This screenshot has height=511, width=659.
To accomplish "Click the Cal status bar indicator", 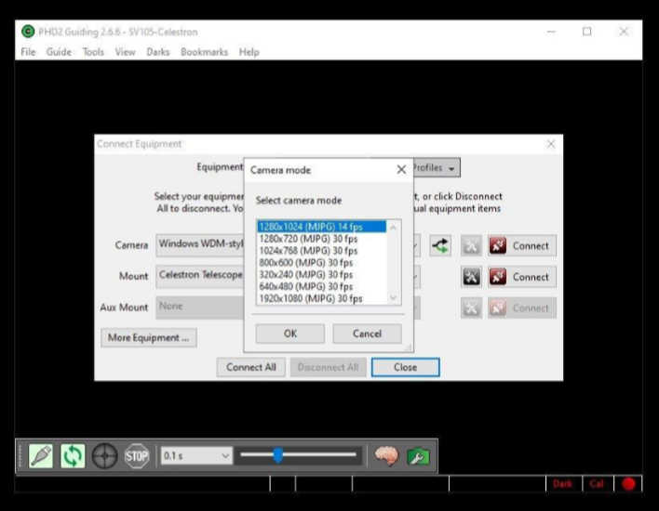I will tap(597, 484).
